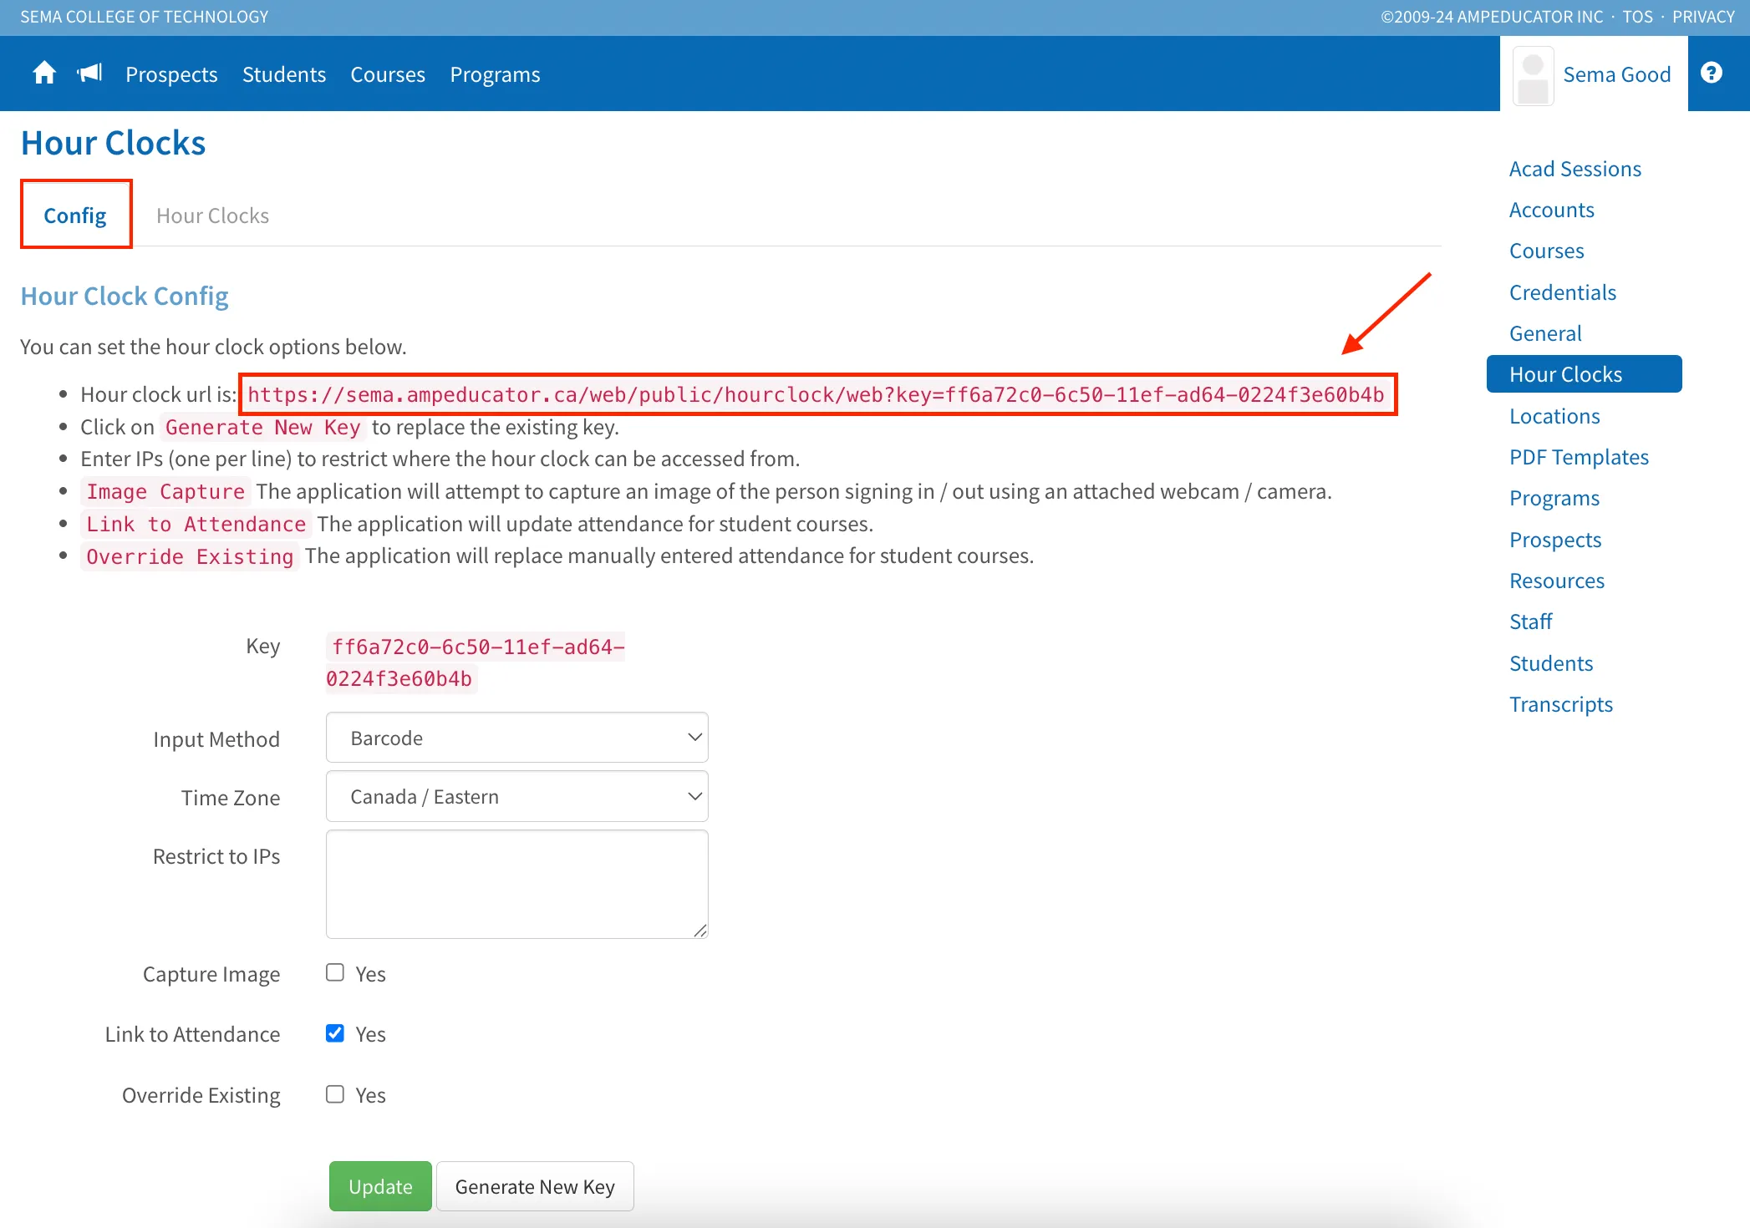Click the green Update button
This screenshot has height=1228, width=1750.
[x=380, y=1186]
